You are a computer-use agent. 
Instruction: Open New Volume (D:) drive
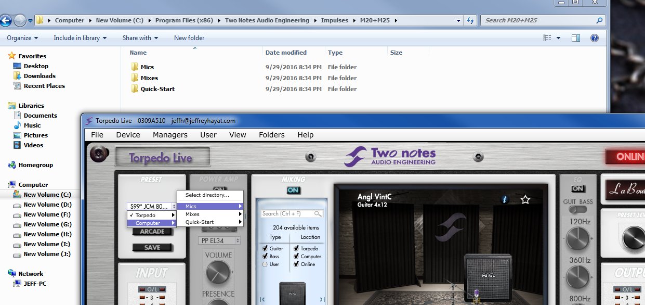[43, 205]
